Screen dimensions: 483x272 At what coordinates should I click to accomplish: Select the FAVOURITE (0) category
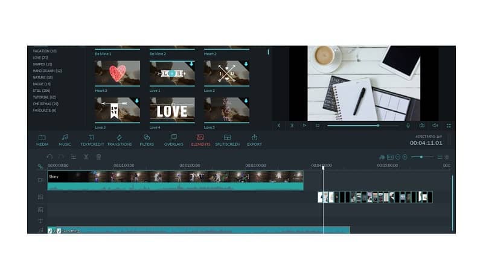pyautogui.click(x=44, y=111)
